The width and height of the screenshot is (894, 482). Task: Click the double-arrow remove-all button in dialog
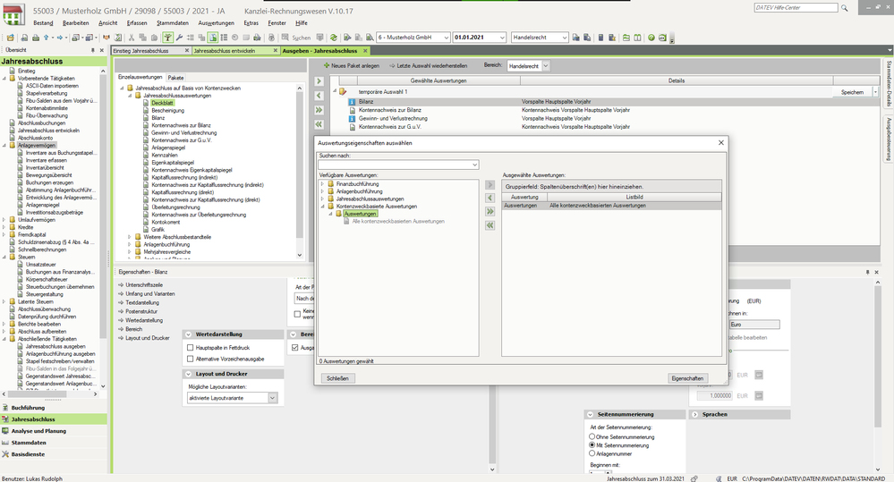pos(490,225)
